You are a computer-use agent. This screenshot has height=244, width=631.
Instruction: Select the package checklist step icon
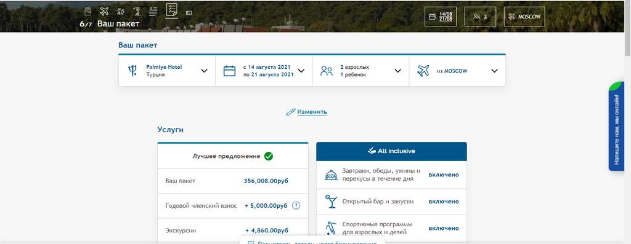[x=172, y=10]
